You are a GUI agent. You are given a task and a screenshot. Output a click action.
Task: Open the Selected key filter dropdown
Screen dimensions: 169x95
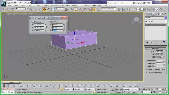click(130, 89)
